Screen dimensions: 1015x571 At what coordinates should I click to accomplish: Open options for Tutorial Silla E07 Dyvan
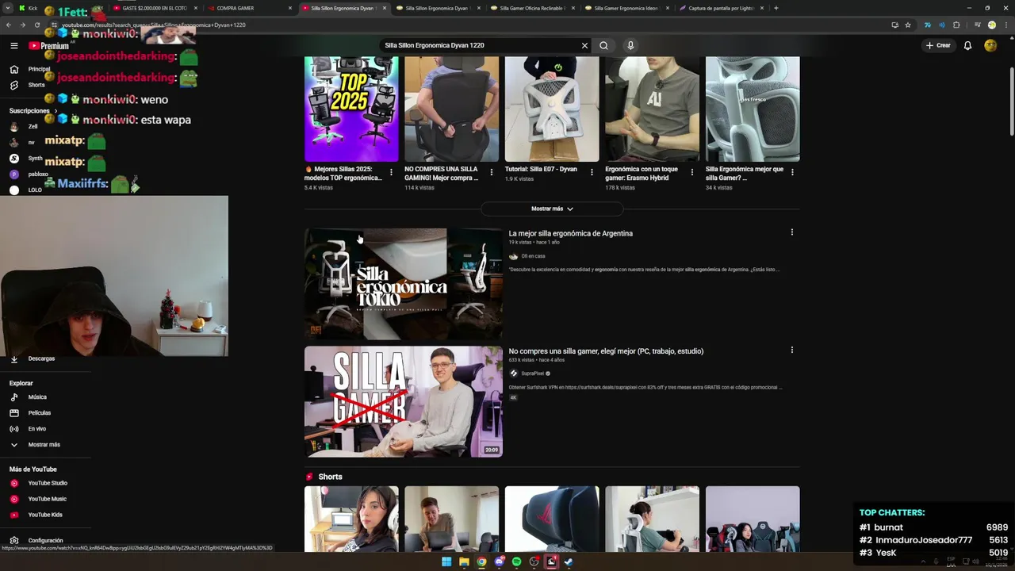click(592, 172)
